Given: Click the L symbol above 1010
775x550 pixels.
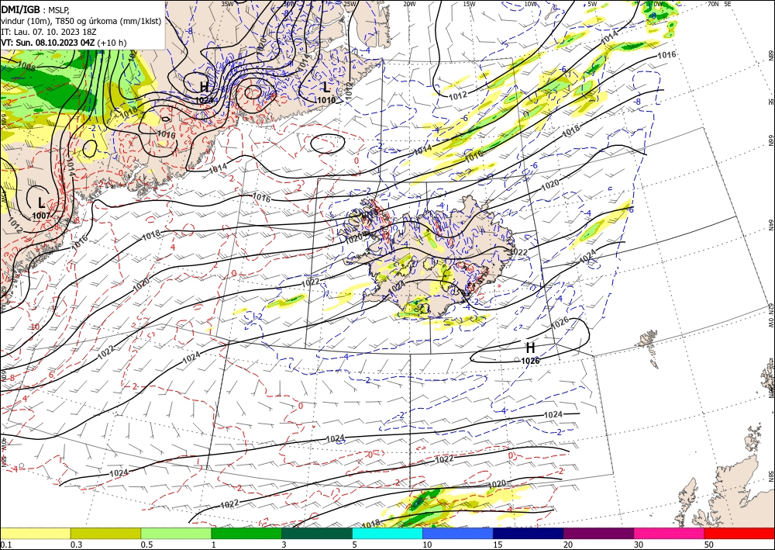Looking at the screenshot, I should pyautogui.click(x=326, y=88).
